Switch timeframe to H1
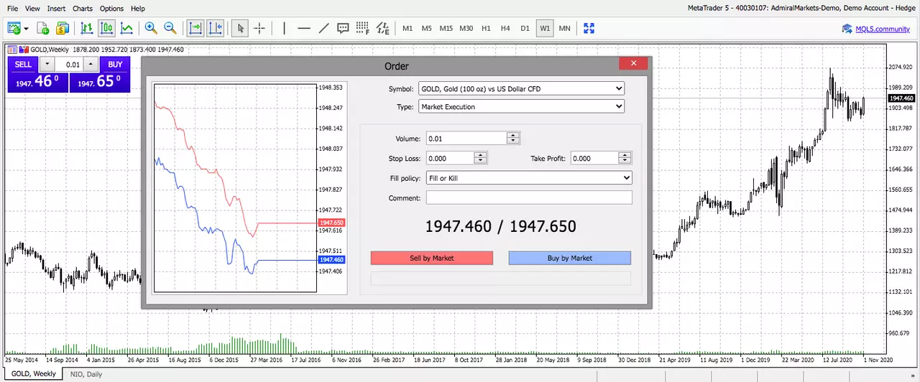The height and width of the screenshot is (382, 920). [x=486, y=29]
